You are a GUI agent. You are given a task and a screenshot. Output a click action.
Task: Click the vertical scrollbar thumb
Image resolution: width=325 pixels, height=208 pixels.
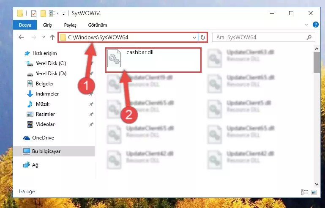(317, 63)
